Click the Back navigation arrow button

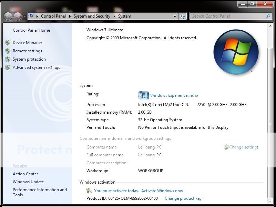[x=8, y=17]
